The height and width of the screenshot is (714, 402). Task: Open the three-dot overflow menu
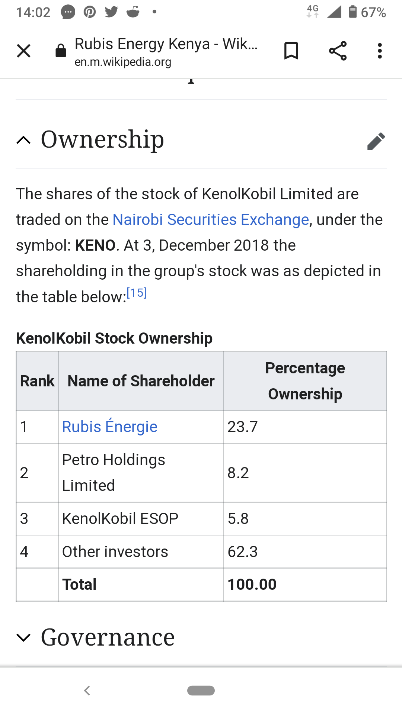pyautogui.click(x=380, y=51)
